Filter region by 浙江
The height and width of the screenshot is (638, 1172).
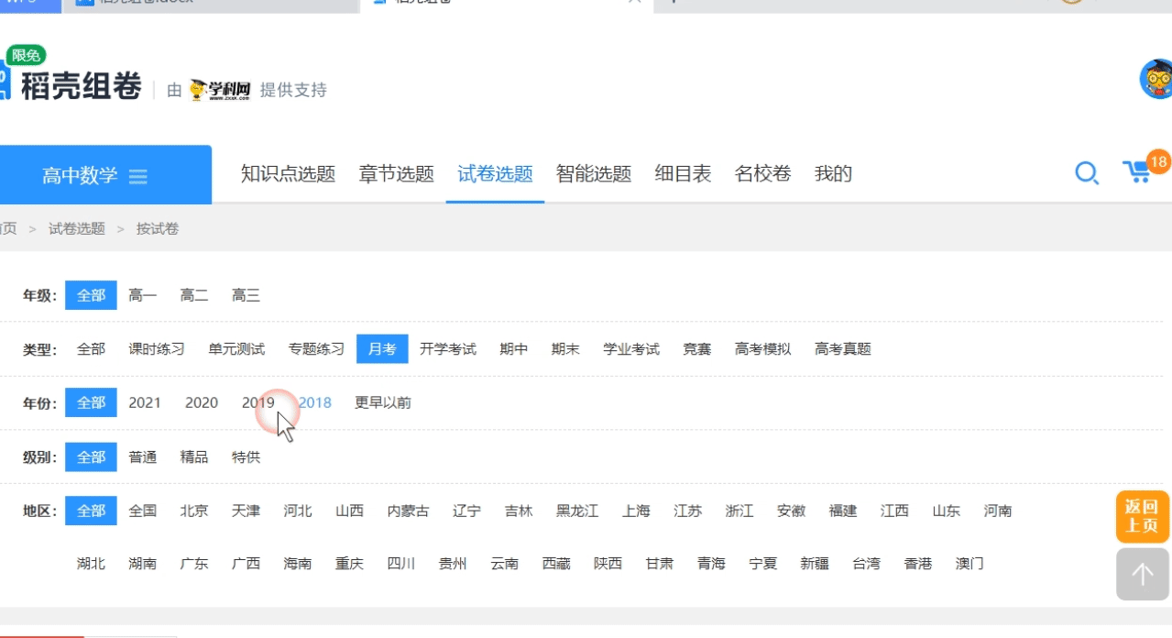pos(739,511)
